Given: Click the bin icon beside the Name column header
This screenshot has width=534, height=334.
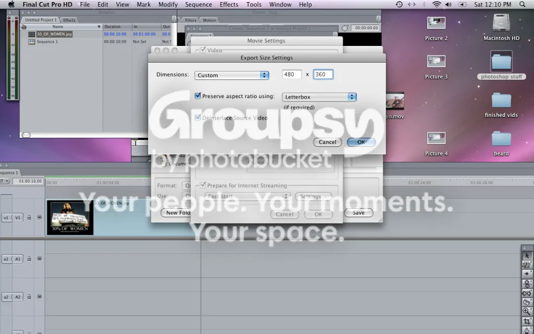Looking at the screenshot, I should pos(24,27).
